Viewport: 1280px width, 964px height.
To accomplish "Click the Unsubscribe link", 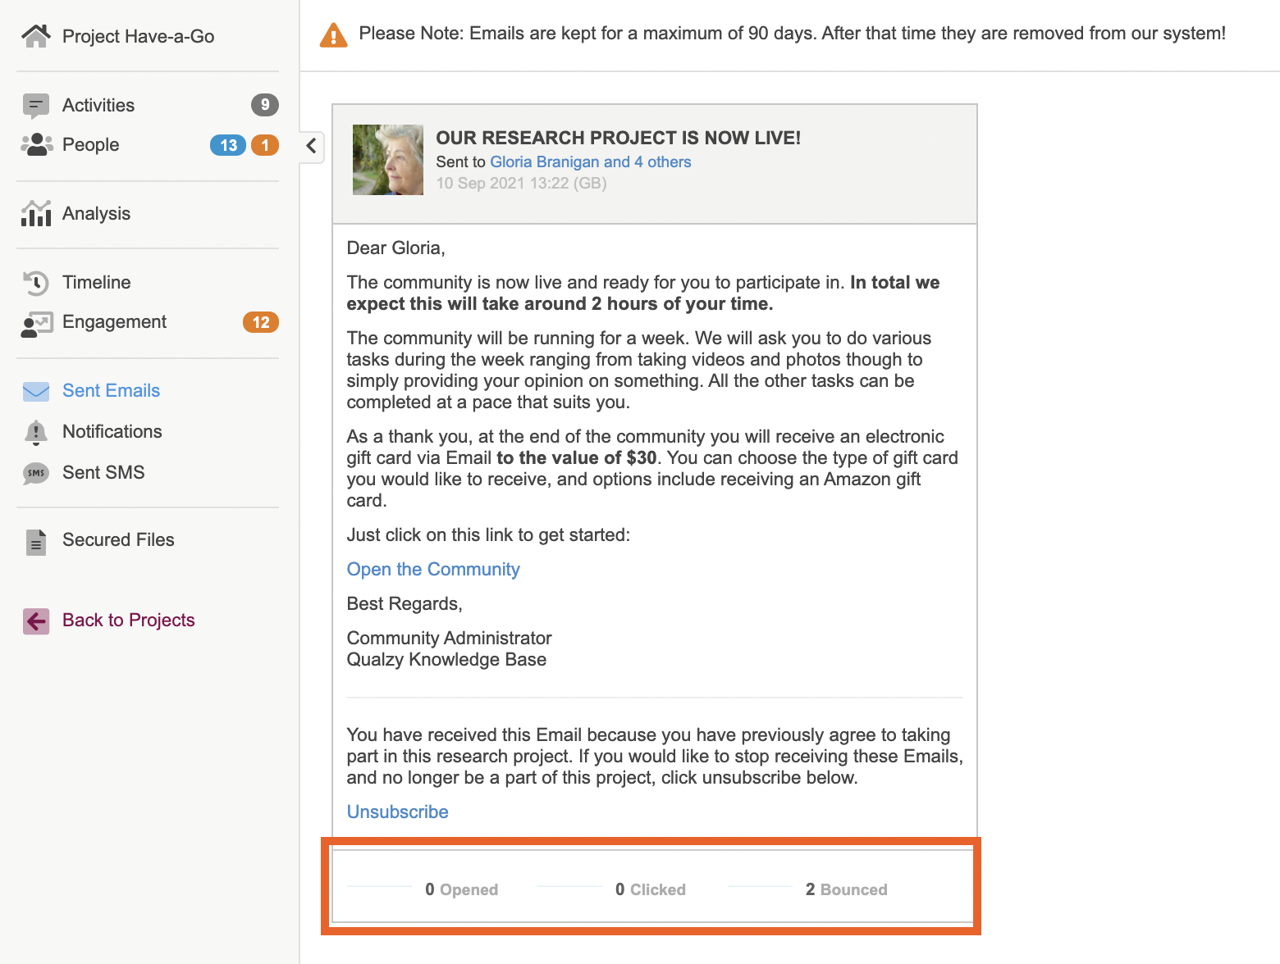I will 397,812.
